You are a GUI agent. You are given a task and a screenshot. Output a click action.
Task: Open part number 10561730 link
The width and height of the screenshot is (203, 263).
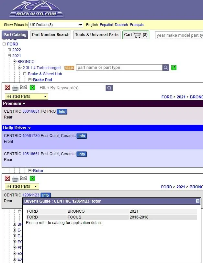(31, 136)
